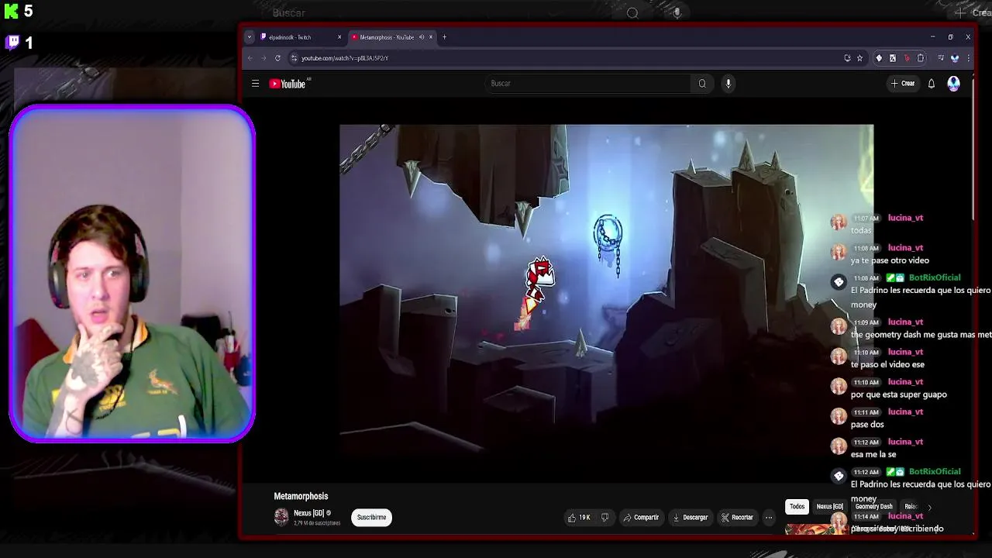The width and height of the screenshot is (992, 558).
Task: Go forward in the browser
Action: tap(263, 58)
